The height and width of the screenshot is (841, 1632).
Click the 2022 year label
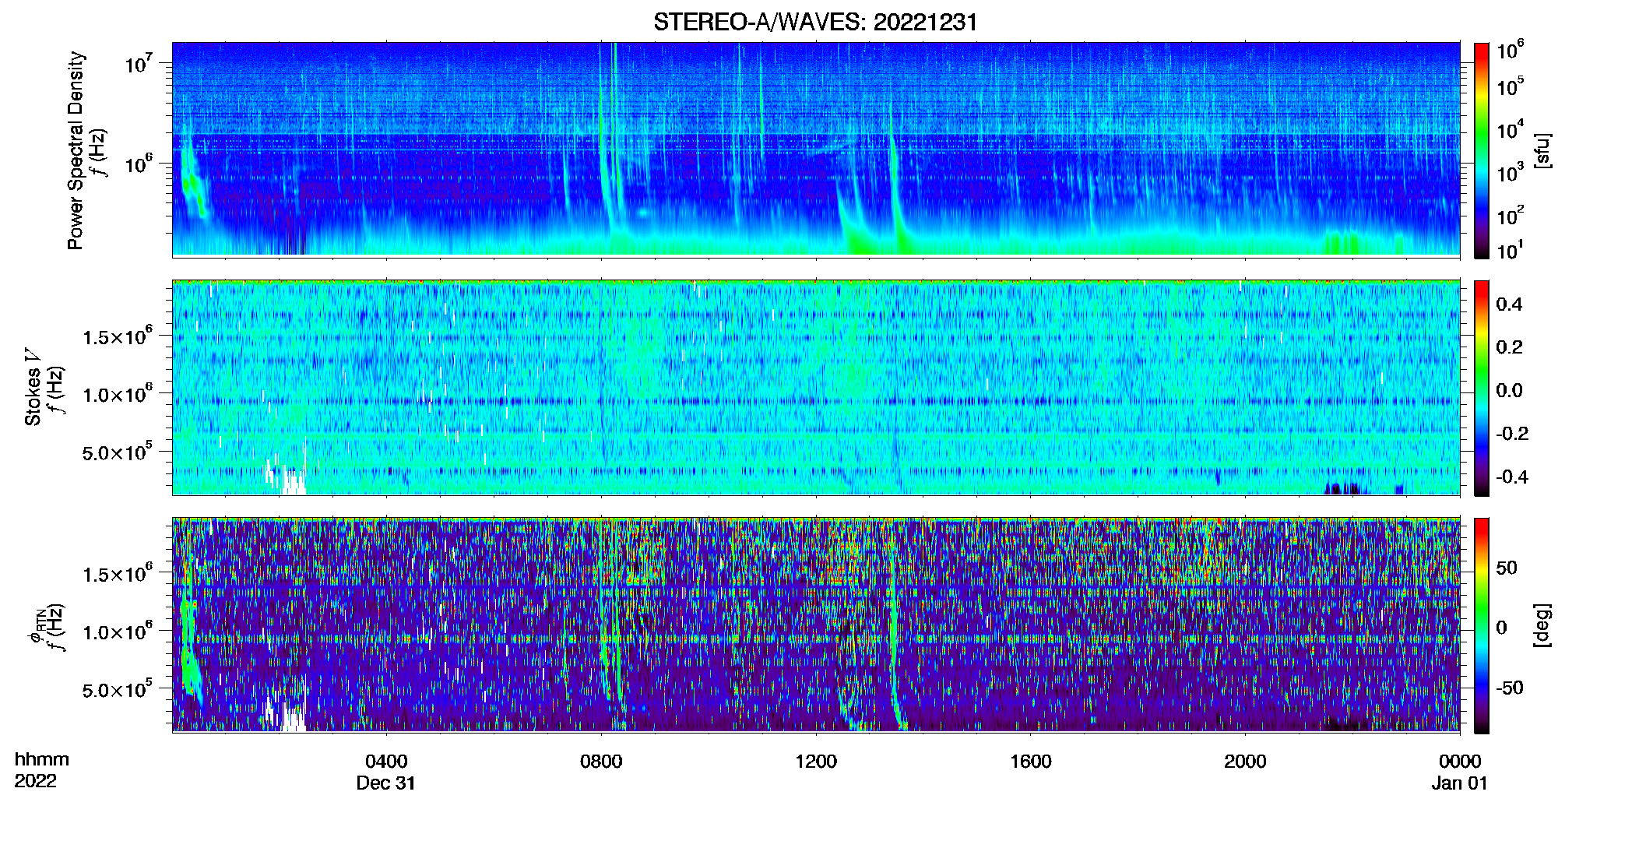[36, 781]
